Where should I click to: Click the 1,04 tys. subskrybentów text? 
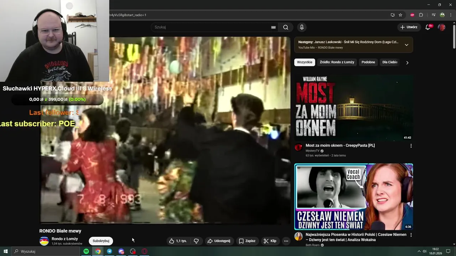67,244
